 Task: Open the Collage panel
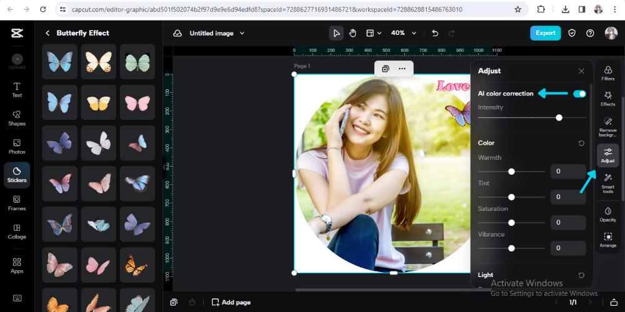coord(17,232)
